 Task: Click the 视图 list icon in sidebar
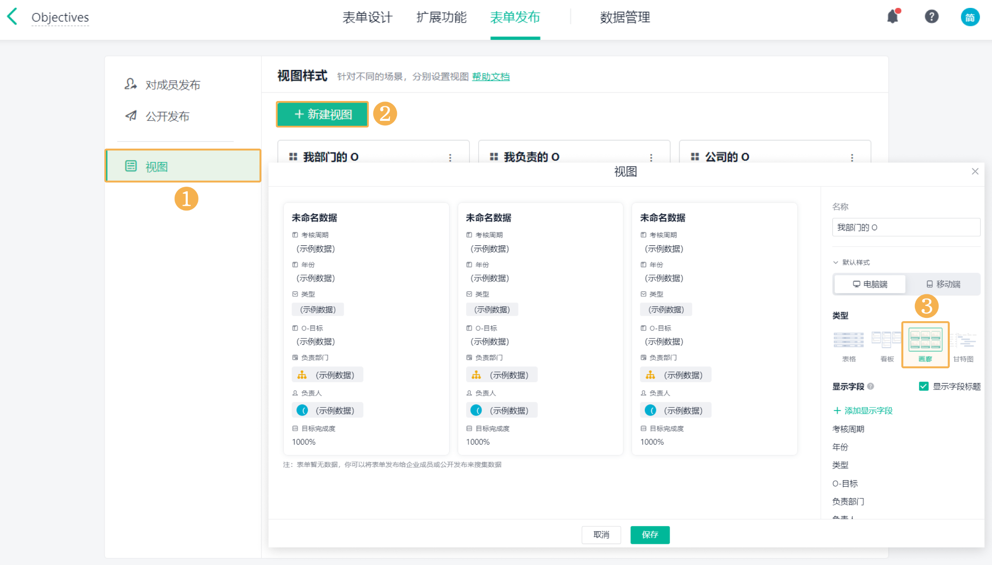[131, 166]
